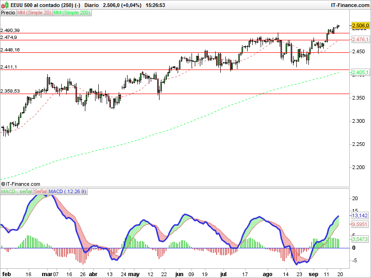Select the 2.411,1 horizontal line label

point(8,67)
